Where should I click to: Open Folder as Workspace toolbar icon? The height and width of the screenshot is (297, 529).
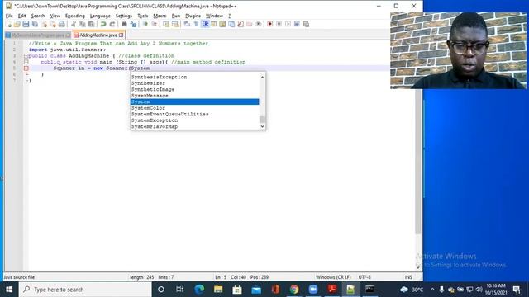[x=250, y=24]
